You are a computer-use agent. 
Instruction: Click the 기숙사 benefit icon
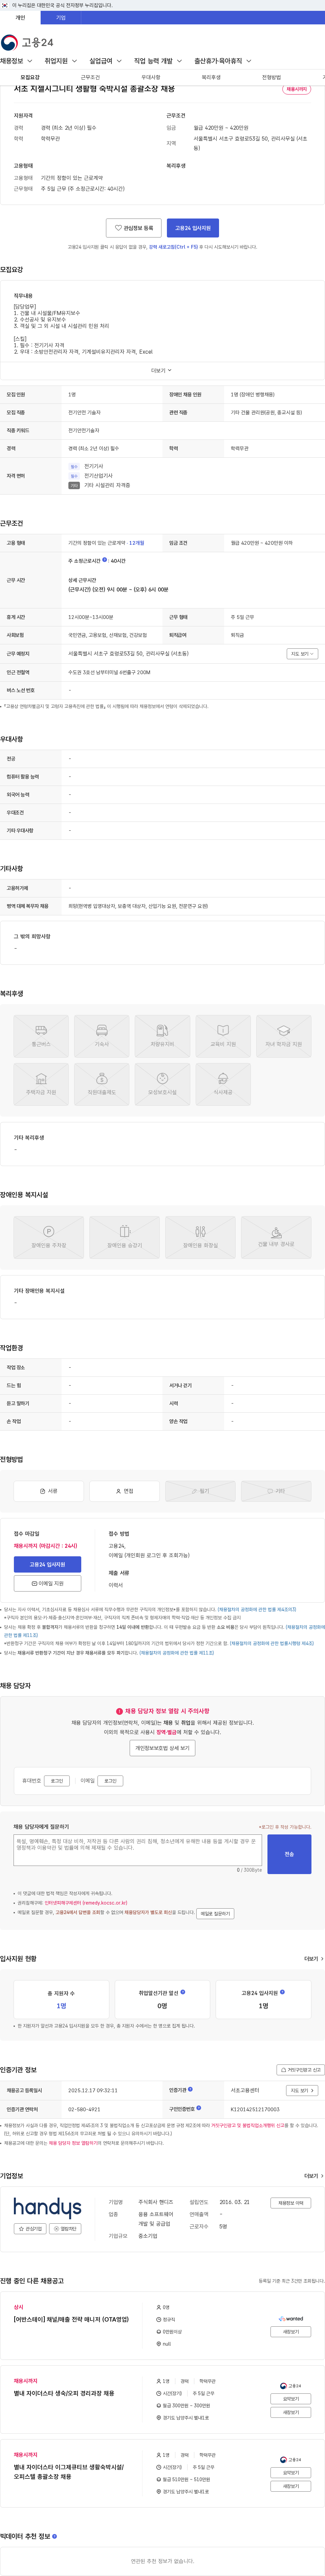coord(102,1036)
